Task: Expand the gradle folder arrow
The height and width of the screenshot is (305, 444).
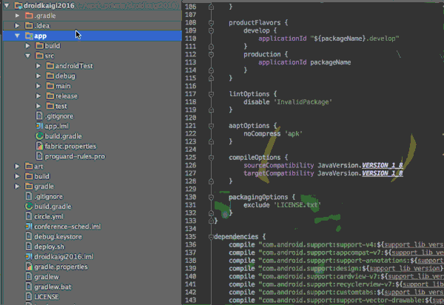Action: (x=17, y=187)
